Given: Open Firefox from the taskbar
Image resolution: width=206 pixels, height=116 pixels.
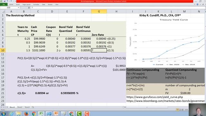Looking at the screenshot, I should point(26,114).
